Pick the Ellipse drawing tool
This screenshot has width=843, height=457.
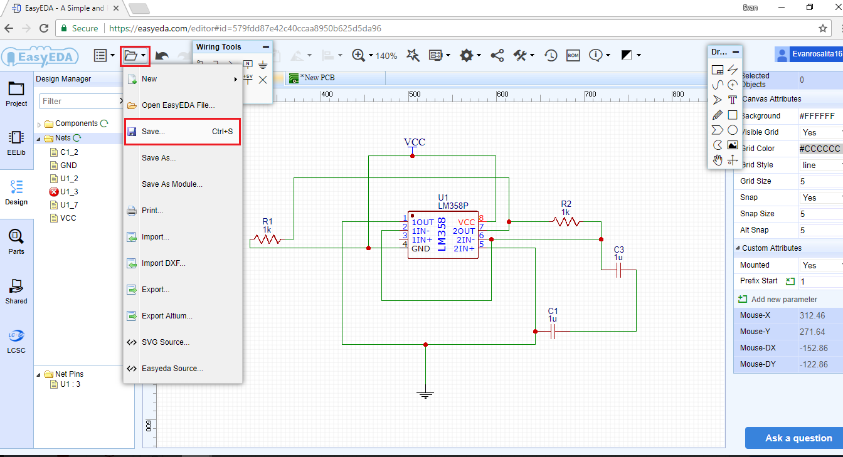(732, 130)
